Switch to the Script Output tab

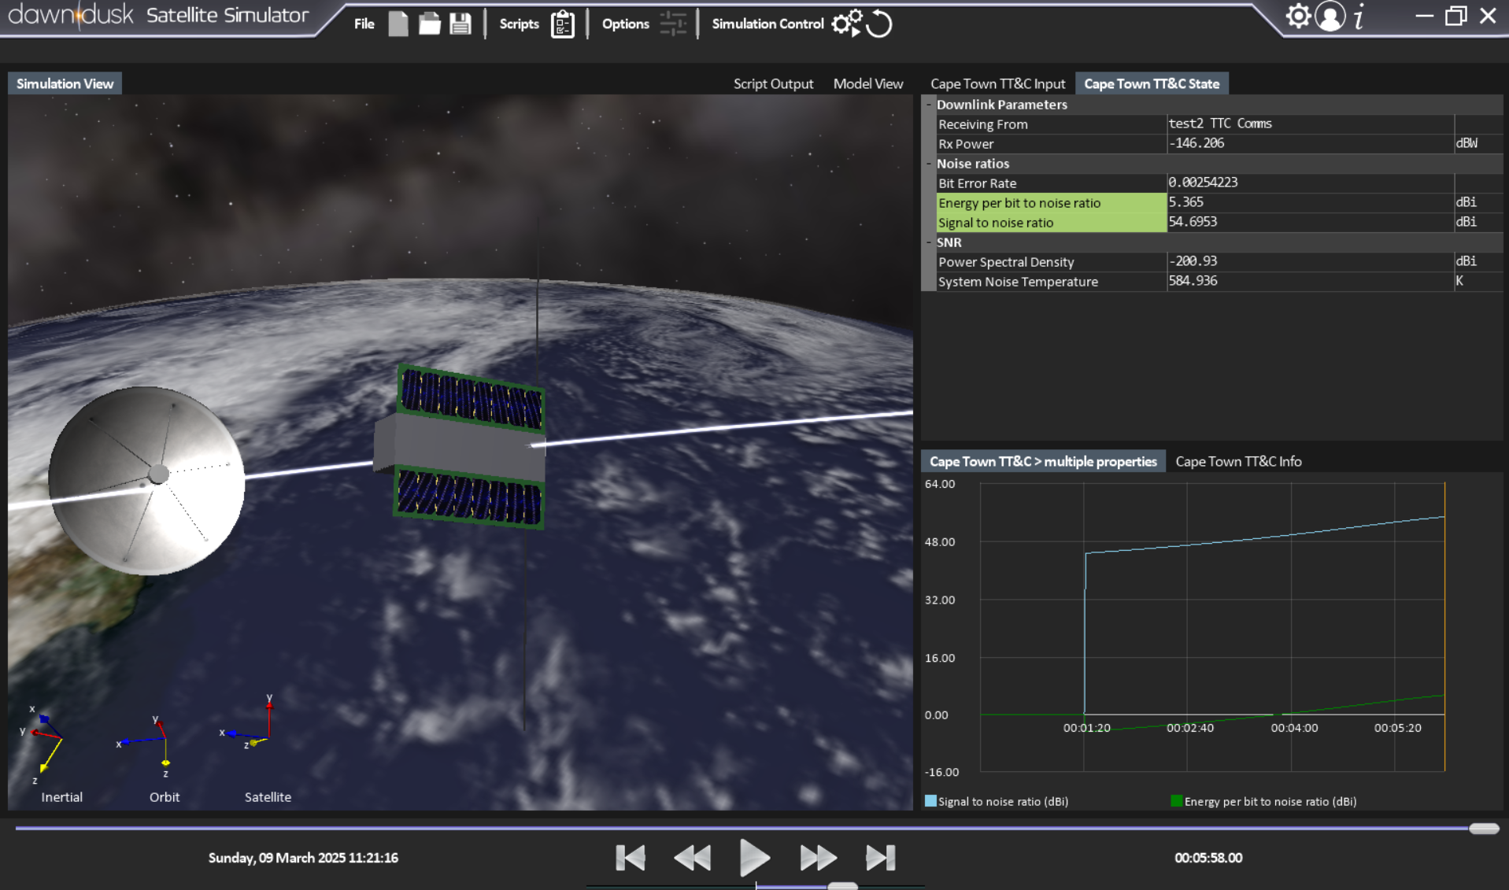[x=773, y=83]
